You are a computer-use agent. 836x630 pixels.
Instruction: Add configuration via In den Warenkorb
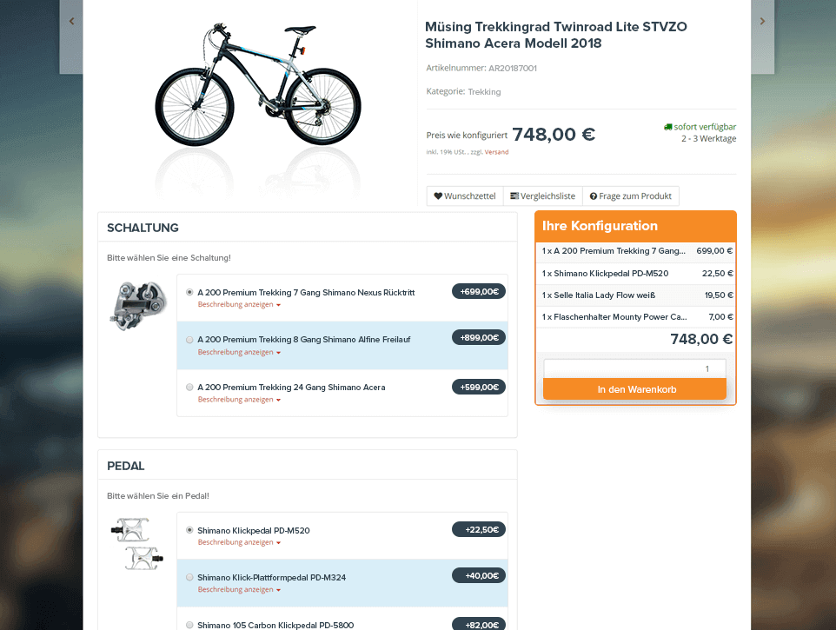coord(634,389)
